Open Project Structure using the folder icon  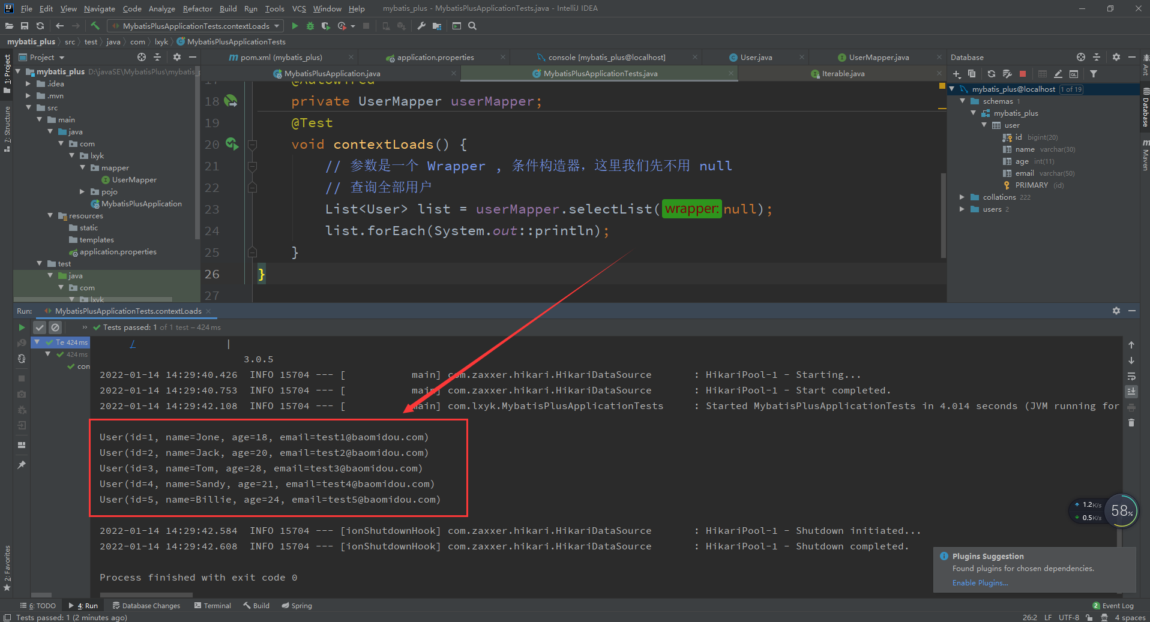coord(437,26)
